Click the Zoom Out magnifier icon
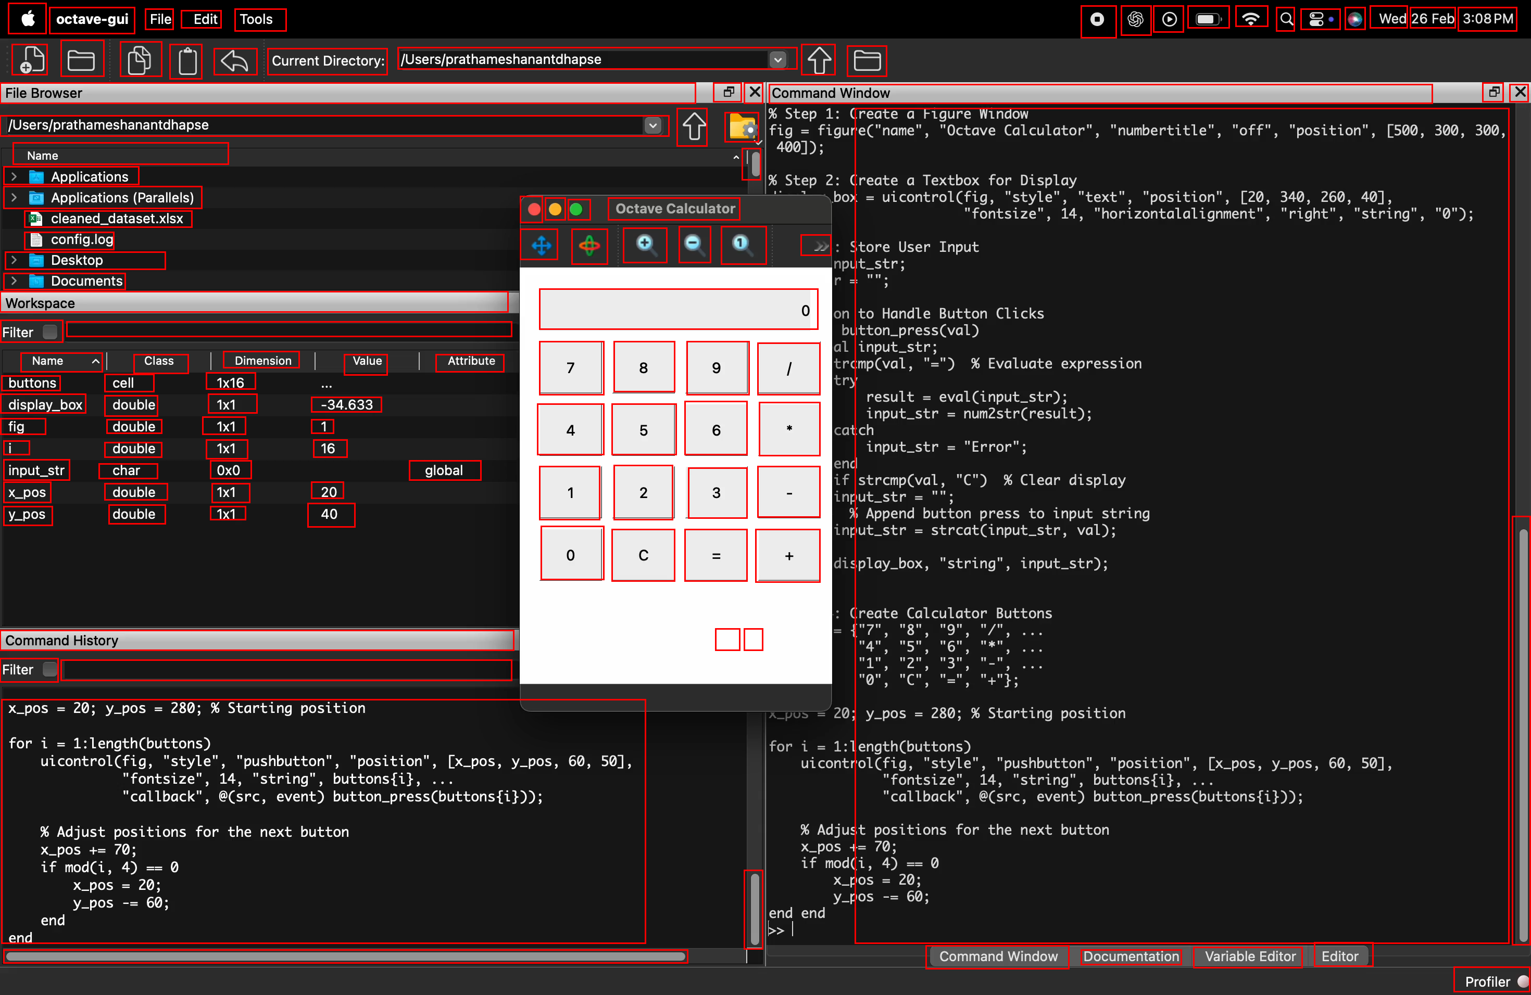Screen dimensions: 1531x995 tap(694, 244)
